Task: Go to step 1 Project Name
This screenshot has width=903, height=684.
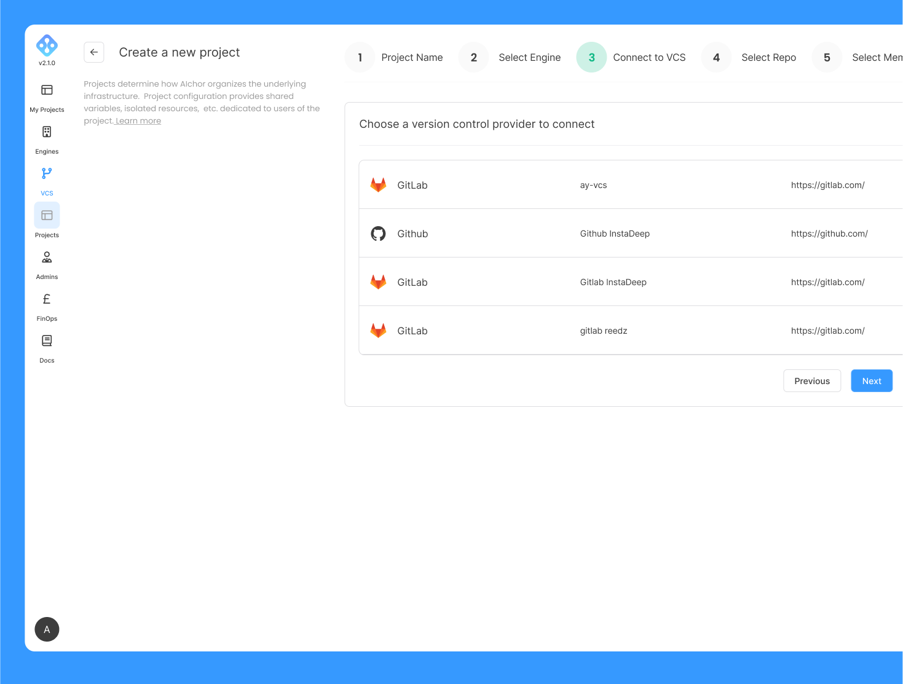Action: [x=394, y=57]
